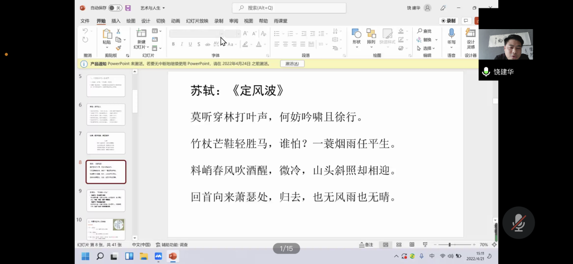The height and width of the screenshot is (264, 573).
Task: Adjust the zoom slider in status bar
Action: point(449,245)
